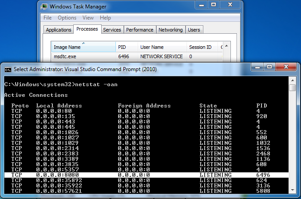Click local address 0.0.0.0:57621
The height and width of the screenshot is (199, 301).
(59, 191)
